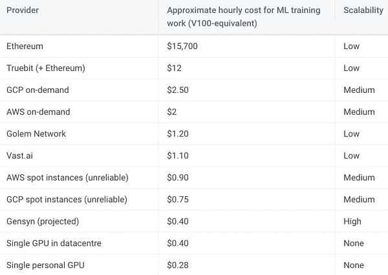388x275 pixels.
Task: Click the High scalability value
Action: pyautogui.click(x=352, y=221)
